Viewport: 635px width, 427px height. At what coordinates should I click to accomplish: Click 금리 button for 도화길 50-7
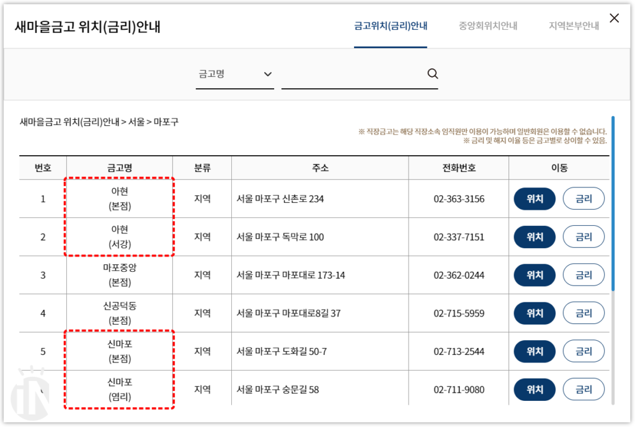[584, 351]
